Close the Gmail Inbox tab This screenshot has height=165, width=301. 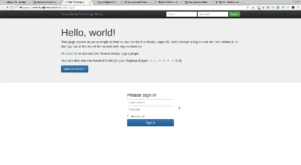[x=29, y=2]
